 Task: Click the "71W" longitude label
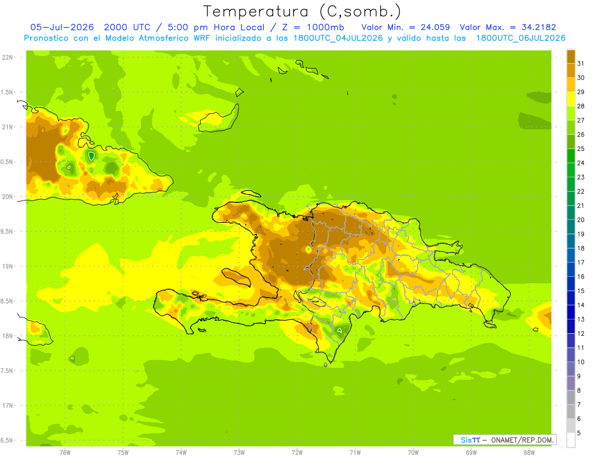(355, 453)
